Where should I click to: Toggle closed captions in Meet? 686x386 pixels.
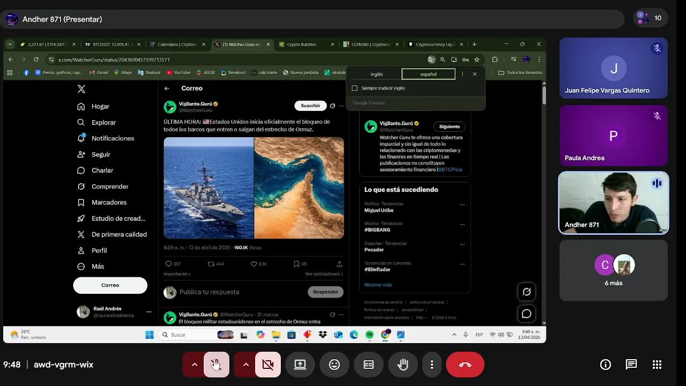click(369, 365)
